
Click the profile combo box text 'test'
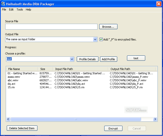coord(9,59)
